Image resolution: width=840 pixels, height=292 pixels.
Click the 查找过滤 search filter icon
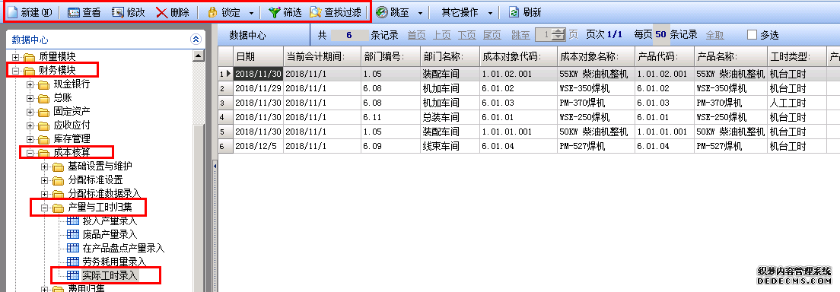point(316,12)
